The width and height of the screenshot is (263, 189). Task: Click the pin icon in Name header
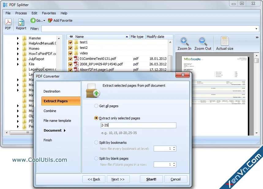pos(71,37)
